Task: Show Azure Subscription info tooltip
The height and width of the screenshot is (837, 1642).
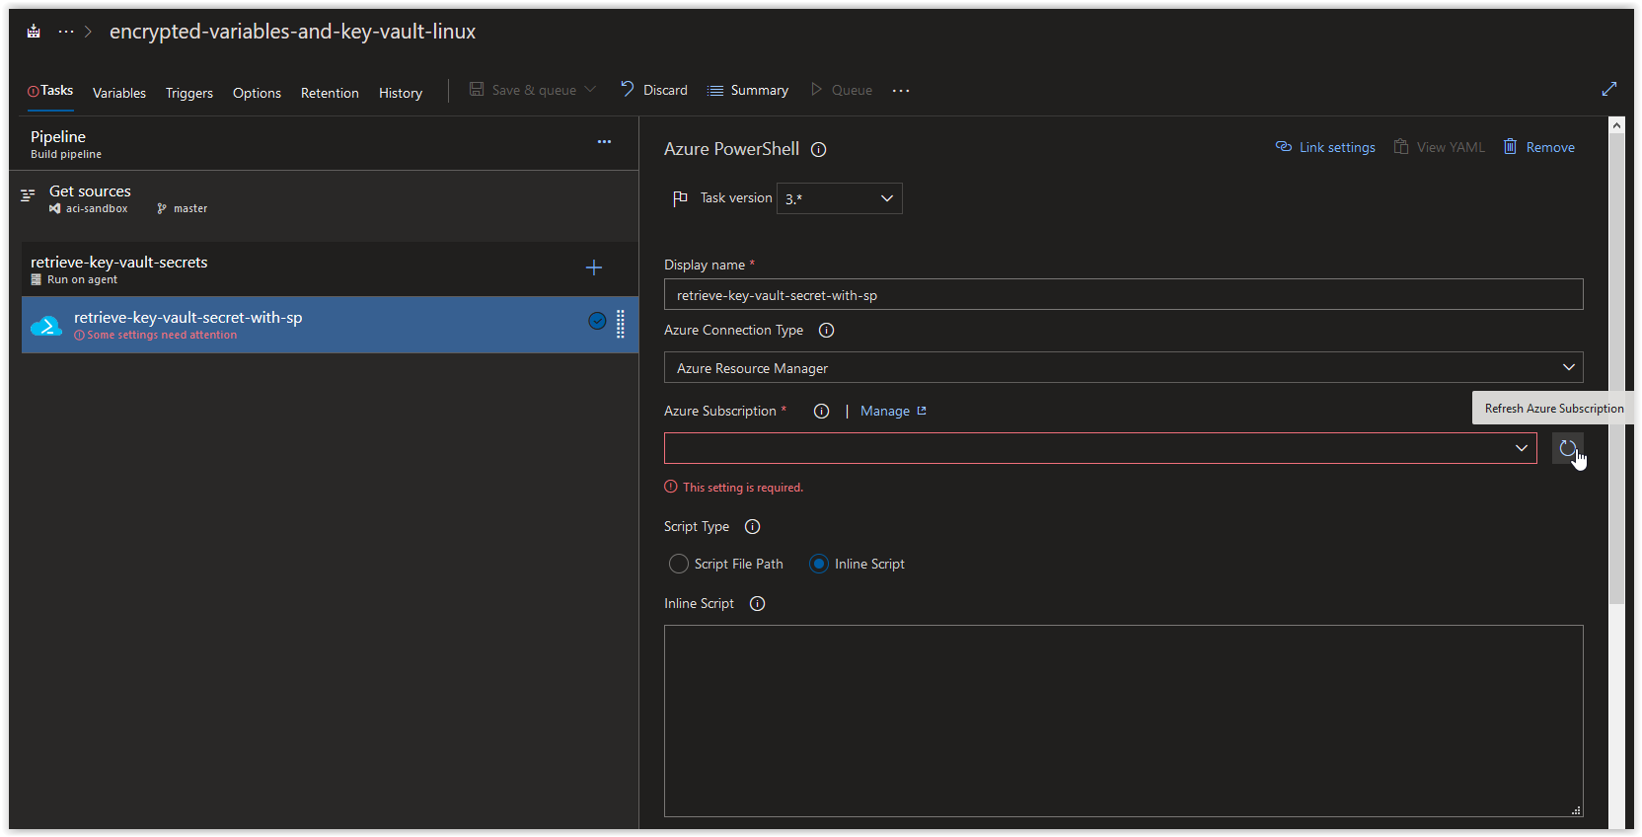Action: pyautogui.click(x=821, y=412)
